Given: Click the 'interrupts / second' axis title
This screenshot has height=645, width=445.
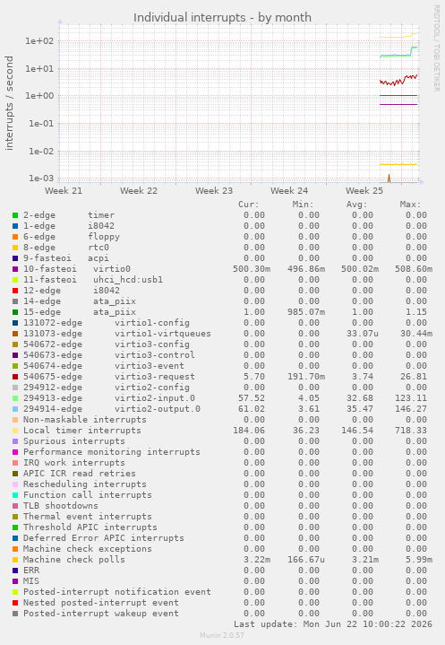Looking at the screenshot, I should point(9,103).
